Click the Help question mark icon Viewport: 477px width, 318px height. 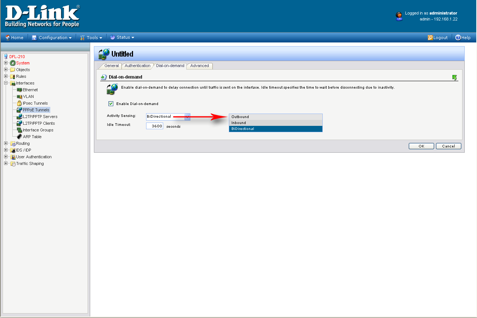click(x=458, y=37)
